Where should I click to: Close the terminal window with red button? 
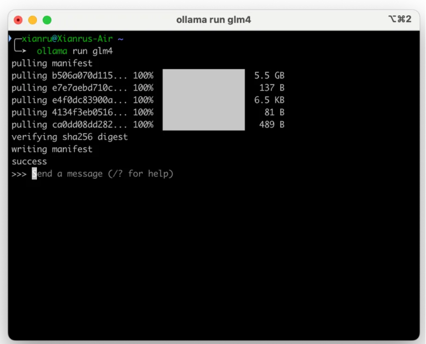coord(18,20)
